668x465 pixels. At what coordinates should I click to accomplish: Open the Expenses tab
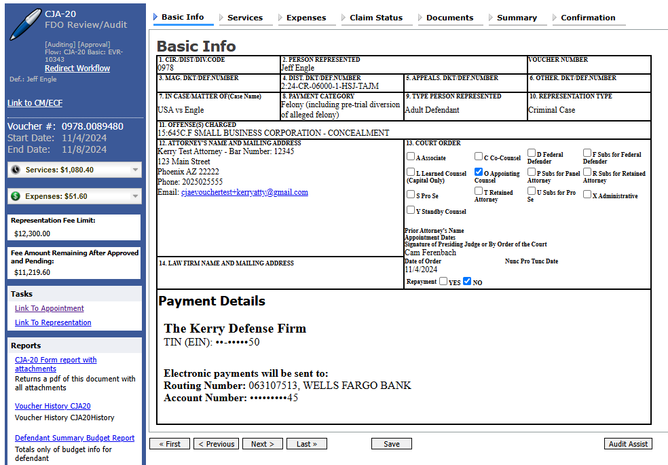[x=305, y=18]
